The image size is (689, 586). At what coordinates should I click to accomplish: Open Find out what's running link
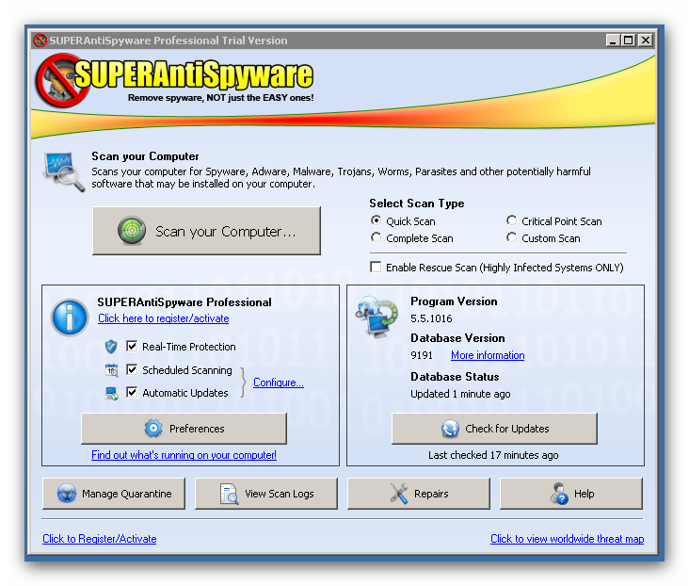pos(184,455)
